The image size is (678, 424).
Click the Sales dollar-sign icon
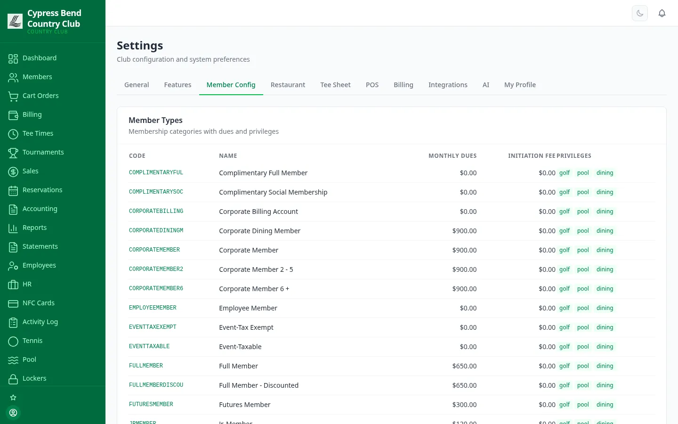tap(13, 171)
